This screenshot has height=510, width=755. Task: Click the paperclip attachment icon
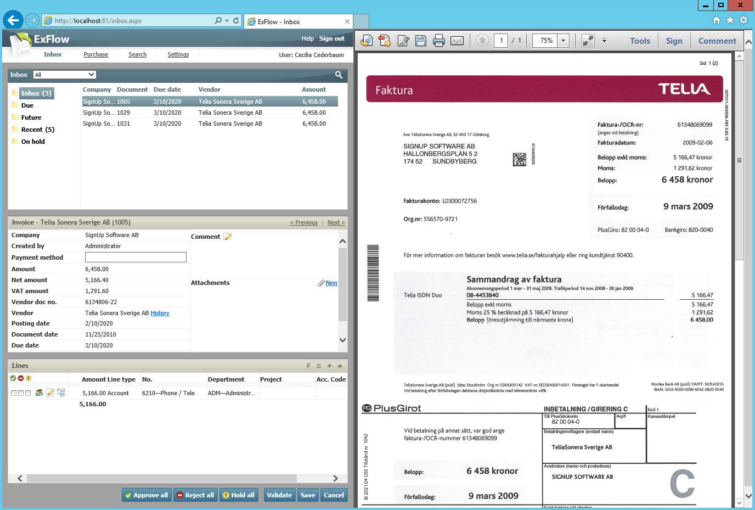point(321,283)
